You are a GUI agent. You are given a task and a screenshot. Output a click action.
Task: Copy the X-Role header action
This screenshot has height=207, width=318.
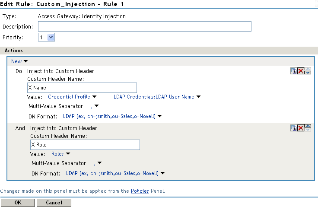point(294,127)
